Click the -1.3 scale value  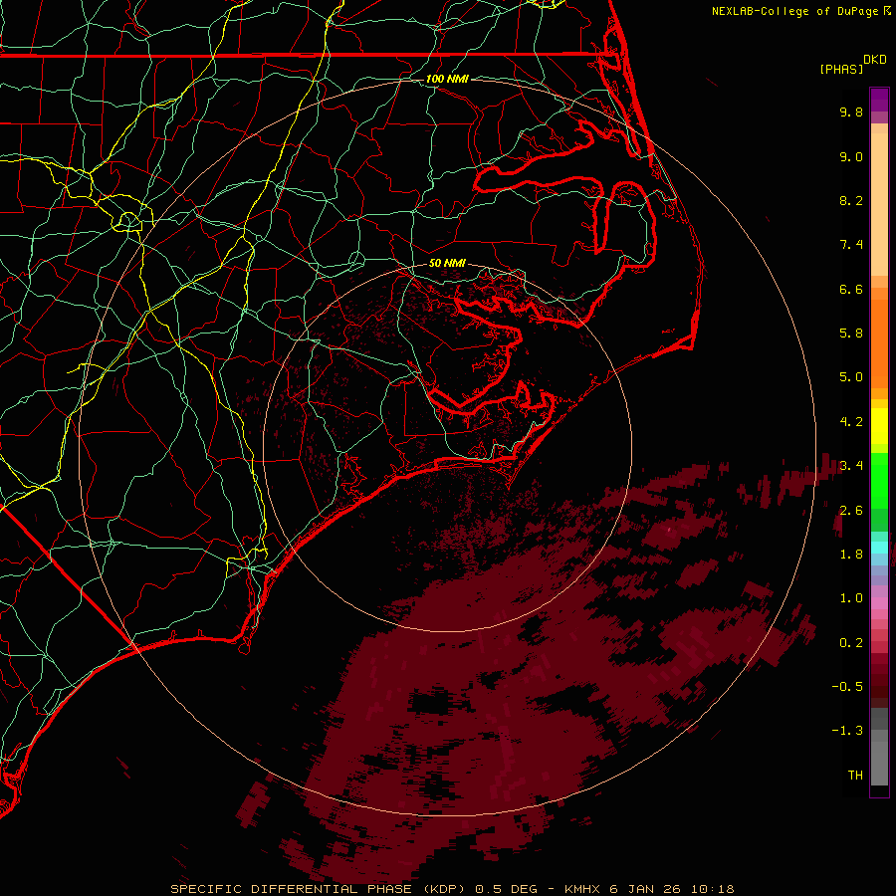pyautogui.click(x=847, y=731)
